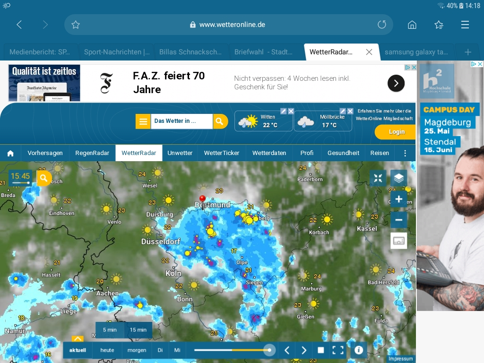
Task: Open Unwetter menu item
Action: pyautogui.click(x=180, y=153)
